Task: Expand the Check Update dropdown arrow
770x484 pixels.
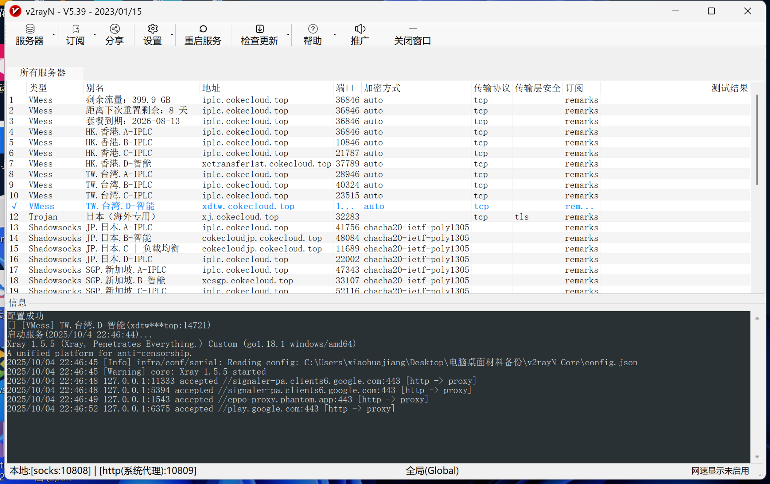Action: pos(288,35)
